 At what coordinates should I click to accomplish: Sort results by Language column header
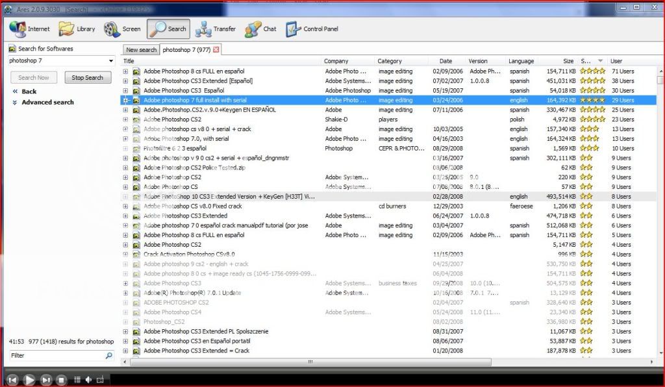(x=522, y=61)
